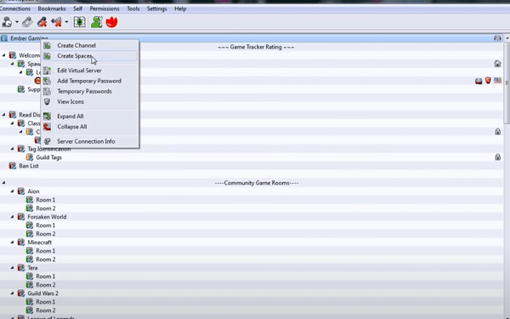Viewport: 510px width, 319px height.
Task: Click Room 1 icon under Forsaken World
Action: (30, 225)
